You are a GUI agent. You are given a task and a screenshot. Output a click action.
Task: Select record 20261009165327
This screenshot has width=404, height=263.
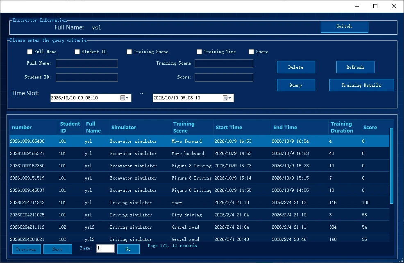point(200,153)
